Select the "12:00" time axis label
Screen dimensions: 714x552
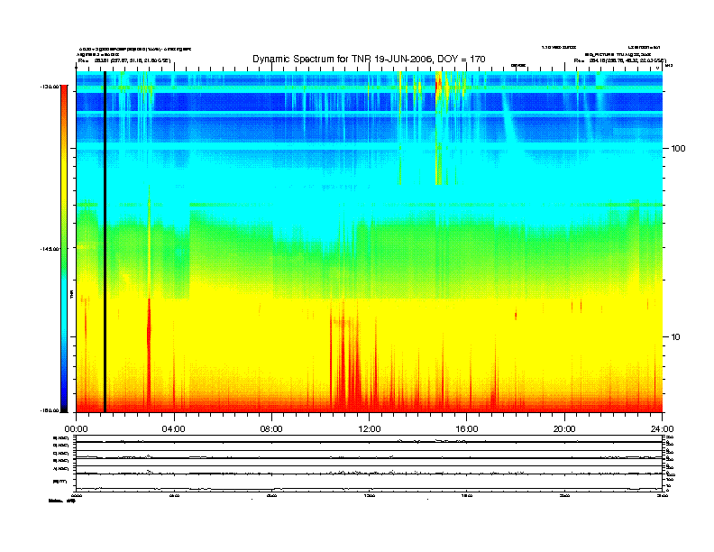pyautogui.click(x=370, y=429)
